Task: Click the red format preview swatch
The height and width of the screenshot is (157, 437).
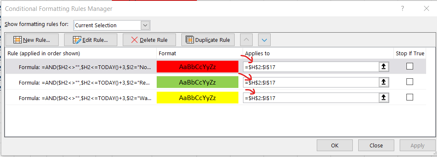Action: click(197, 67)
